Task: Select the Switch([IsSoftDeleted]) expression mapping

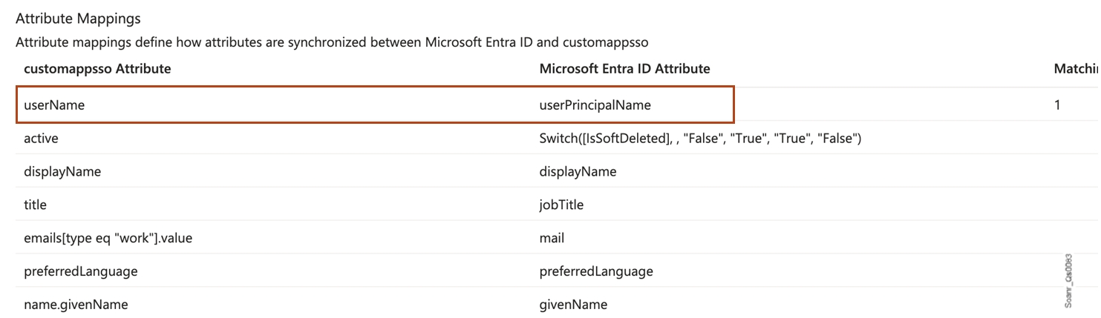Action: pyautogui.click(x=699, y=139)
